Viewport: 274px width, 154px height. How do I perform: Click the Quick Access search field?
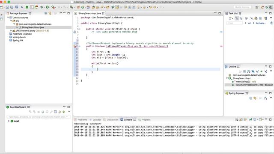(242, 7)
